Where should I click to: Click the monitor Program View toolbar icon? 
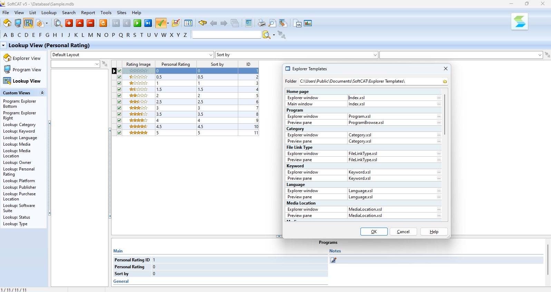click(18, 23)
